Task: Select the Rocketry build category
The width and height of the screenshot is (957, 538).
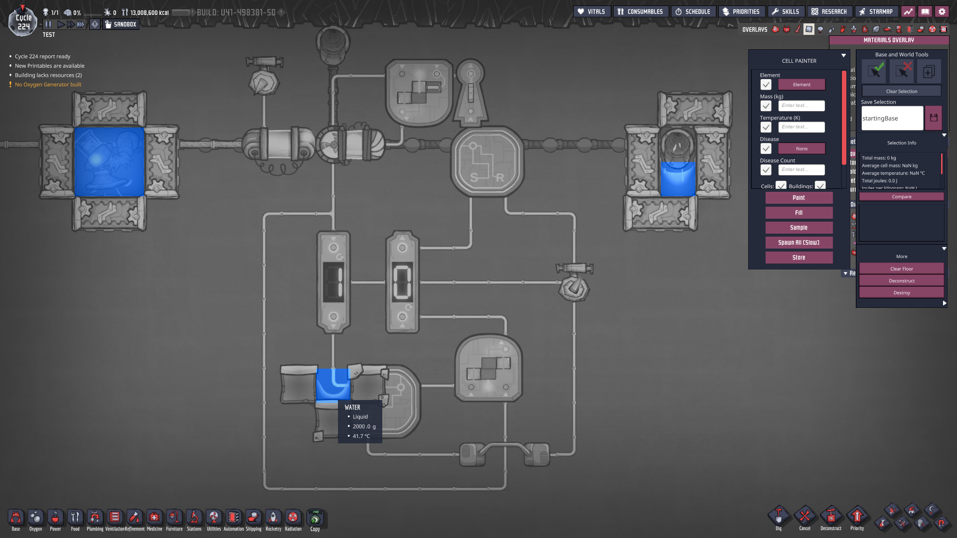Action: [273, 518]
